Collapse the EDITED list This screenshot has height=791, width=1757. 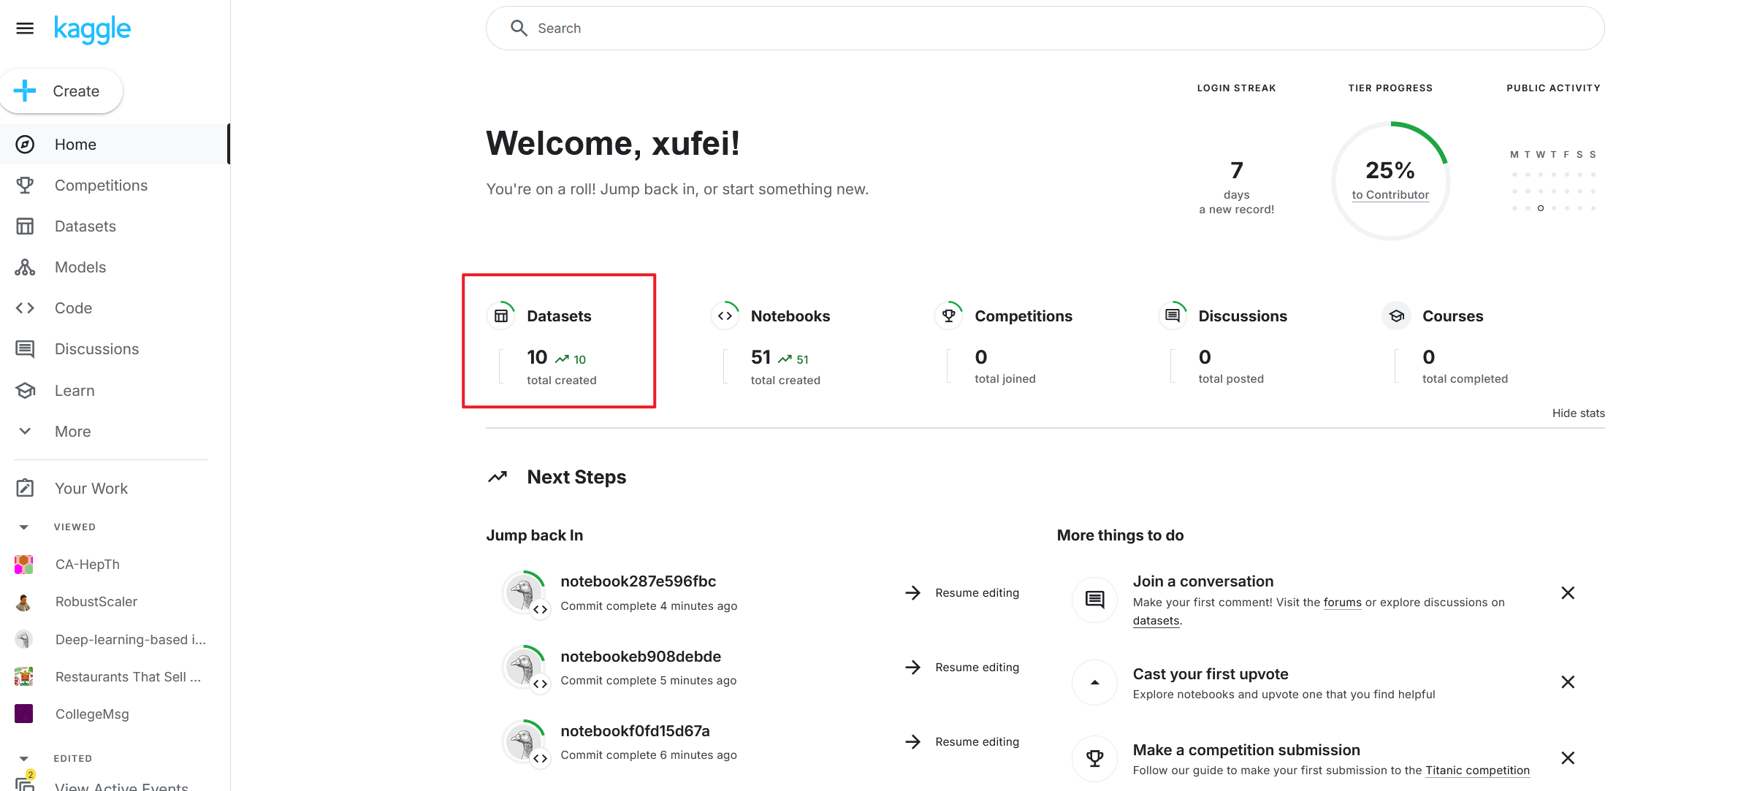[x=24, y=759]
